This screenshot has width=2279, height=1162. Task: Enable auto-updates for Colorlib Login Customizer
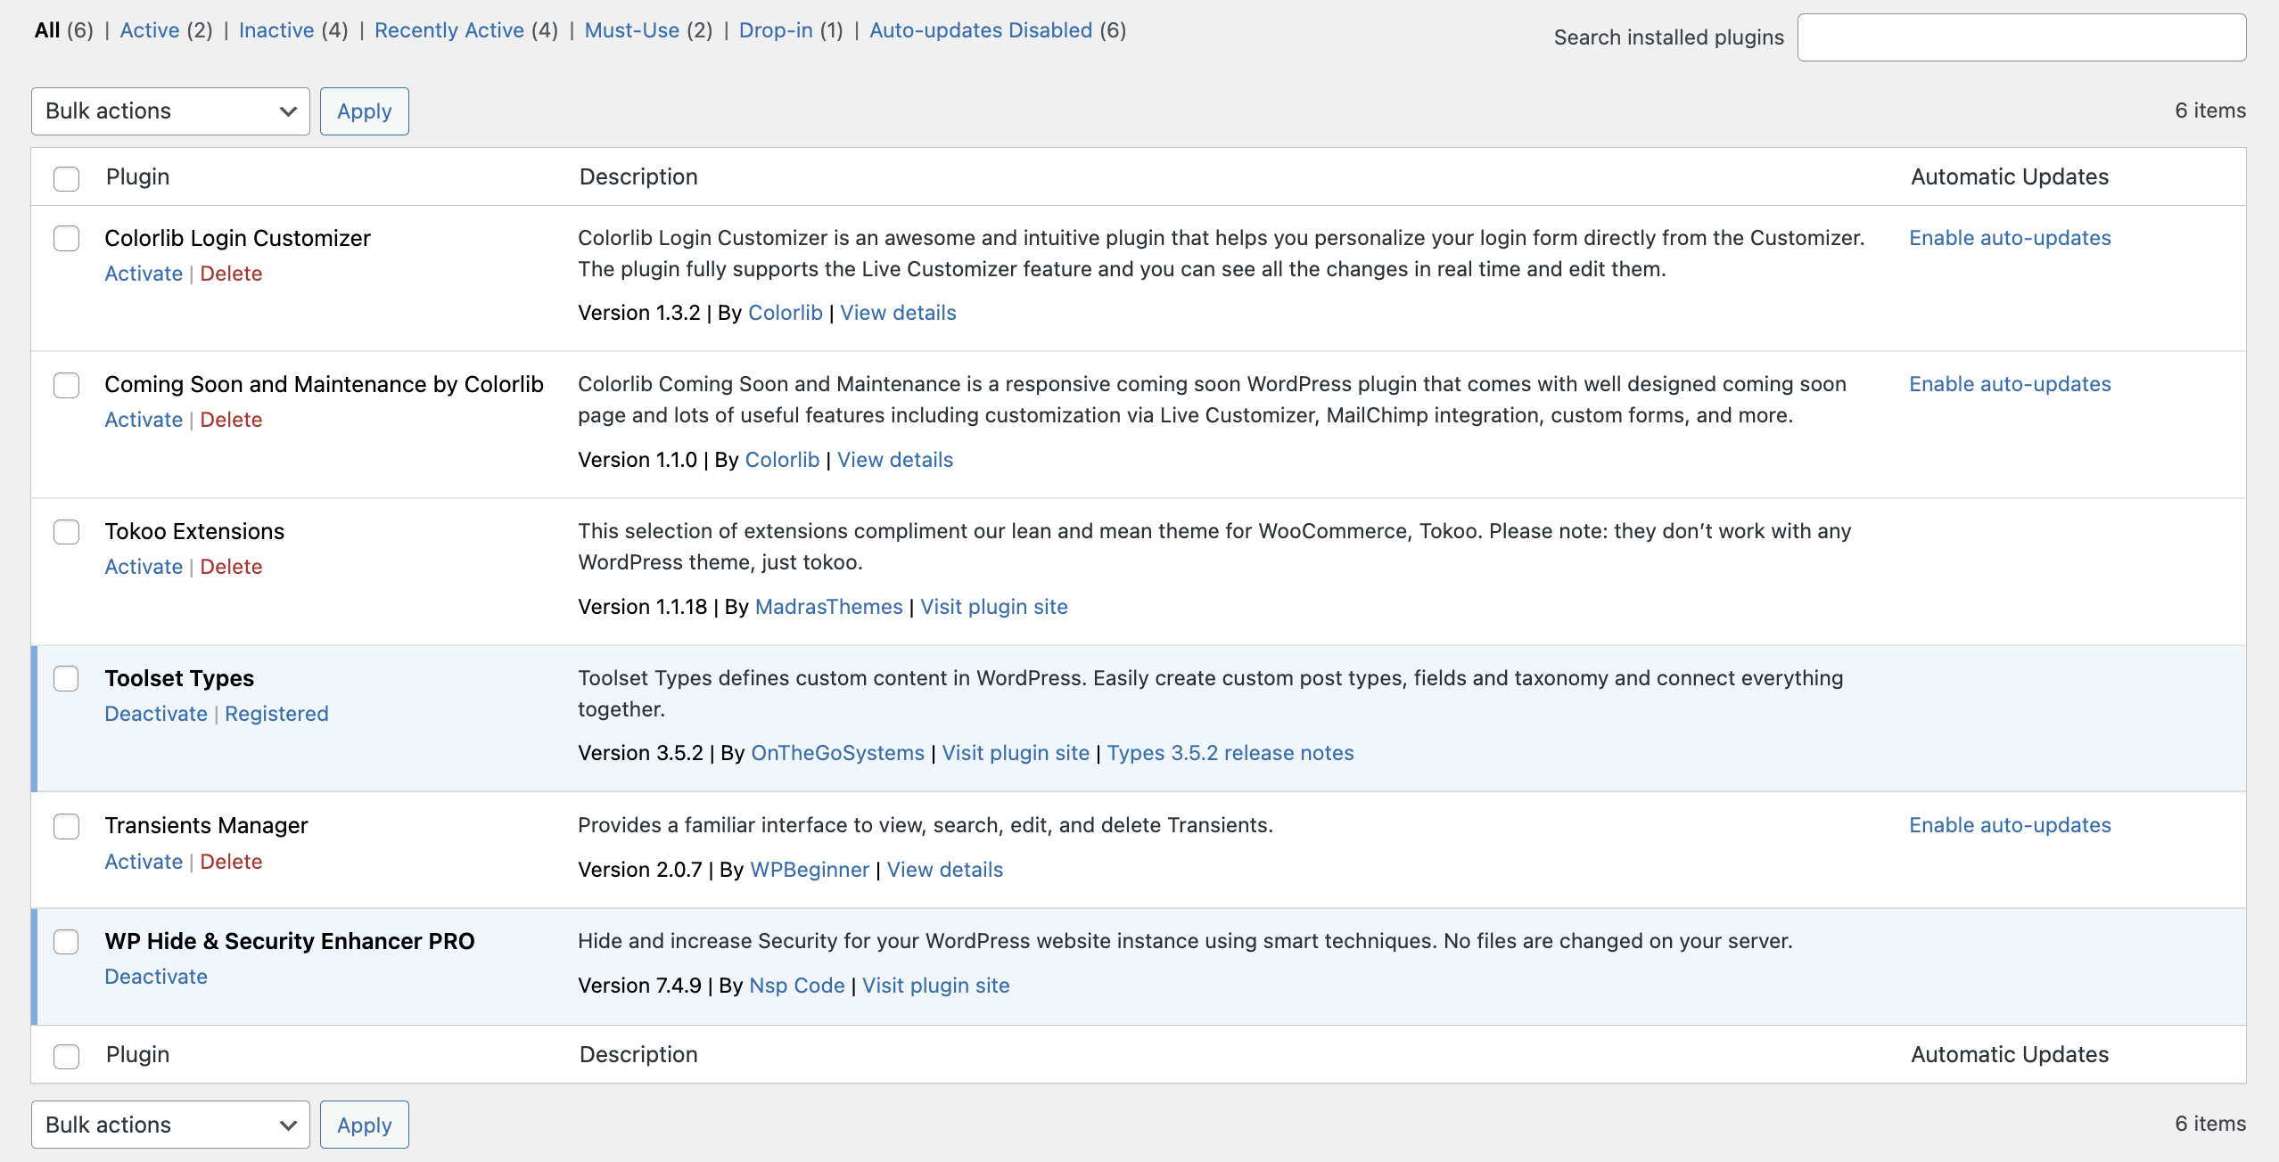2010,238
